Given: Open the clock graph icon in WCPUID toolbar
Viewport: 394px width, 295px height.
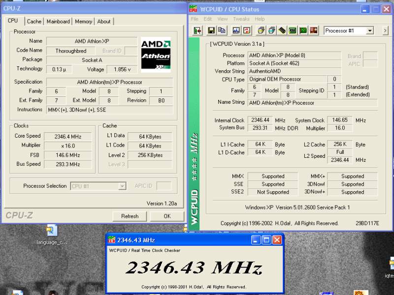Looking at the screenshot, I should (236, 30).
